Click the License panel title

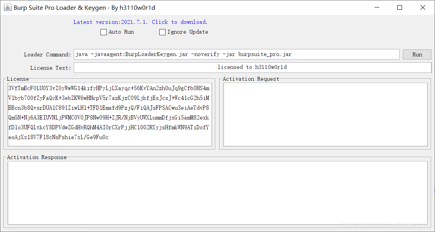[18, 79]
